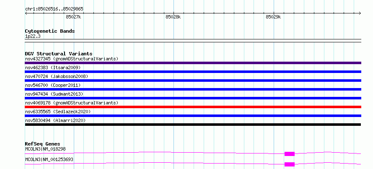Open nsv470724 (Jakobsson2008) variant label
The width and height of the screenshot is (373, 169).
(x=57, y=76)
